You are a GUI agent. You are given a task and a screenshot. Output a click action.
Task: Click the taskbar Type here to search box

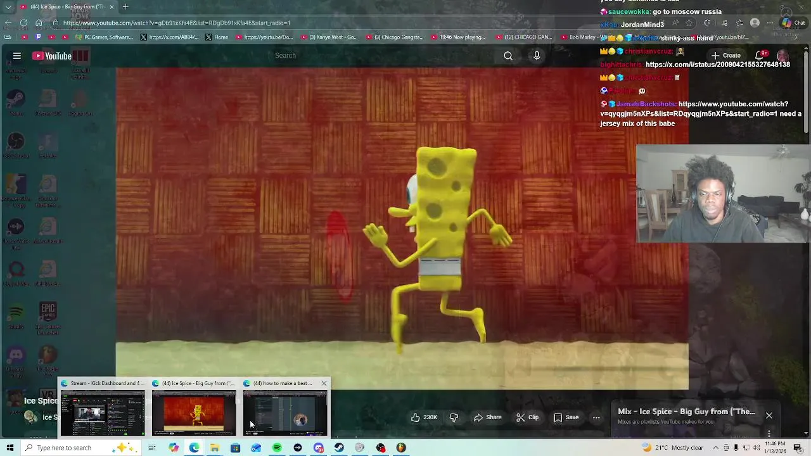81,448
